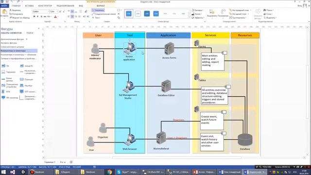Select the Web browser computer shape

pyautogui.click(x=130, y=140)
